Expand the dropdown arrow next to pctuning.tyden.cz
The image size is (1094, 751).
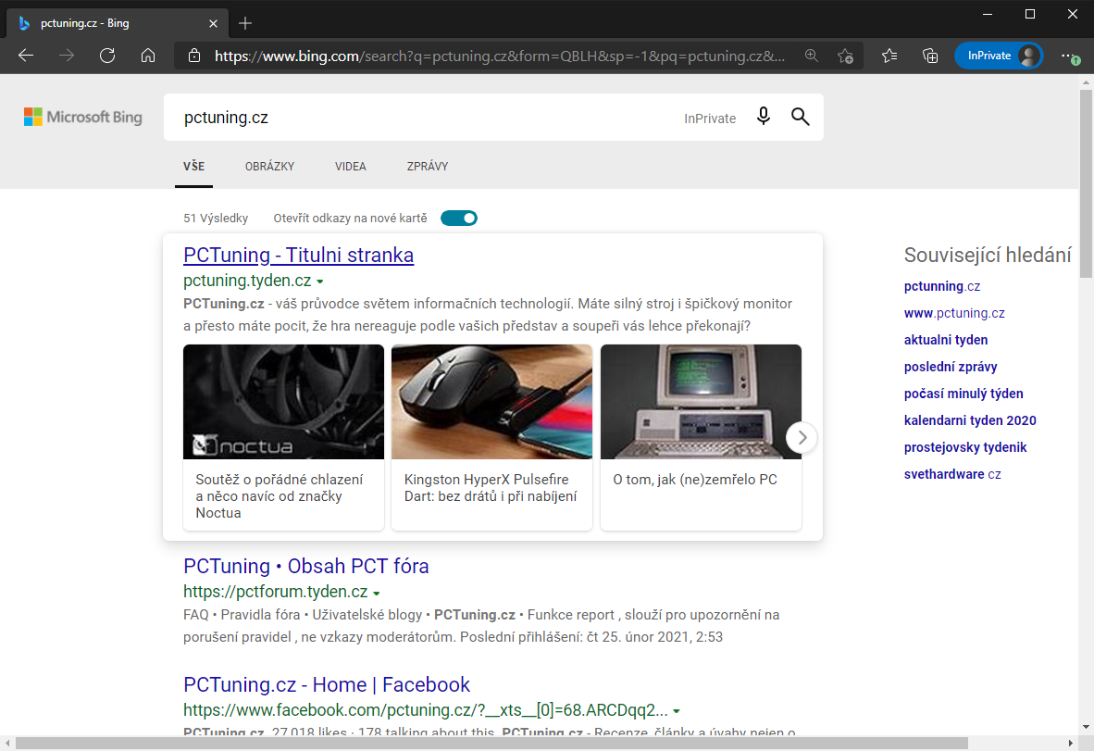(x=320, y=282)
